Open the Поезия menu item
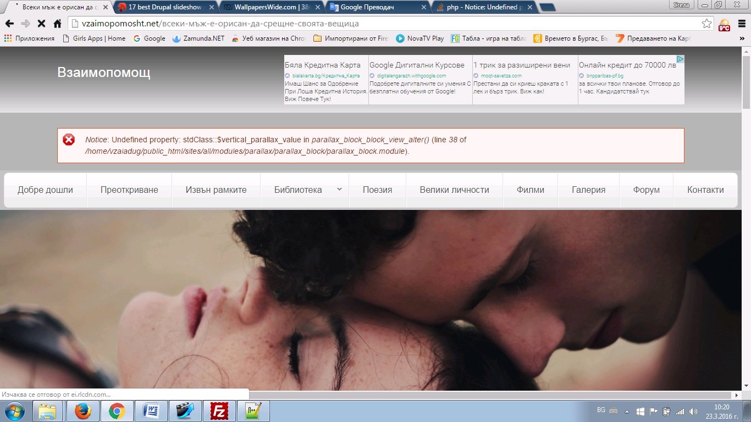751x422 pixels. click(377, 190)
